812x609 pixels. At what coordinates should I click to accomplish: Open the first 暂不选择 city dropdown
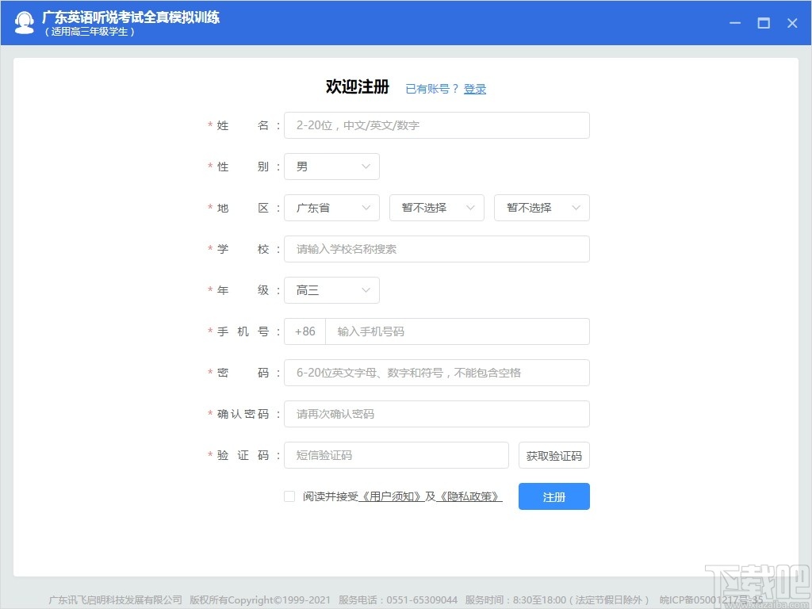pos(437,208)
